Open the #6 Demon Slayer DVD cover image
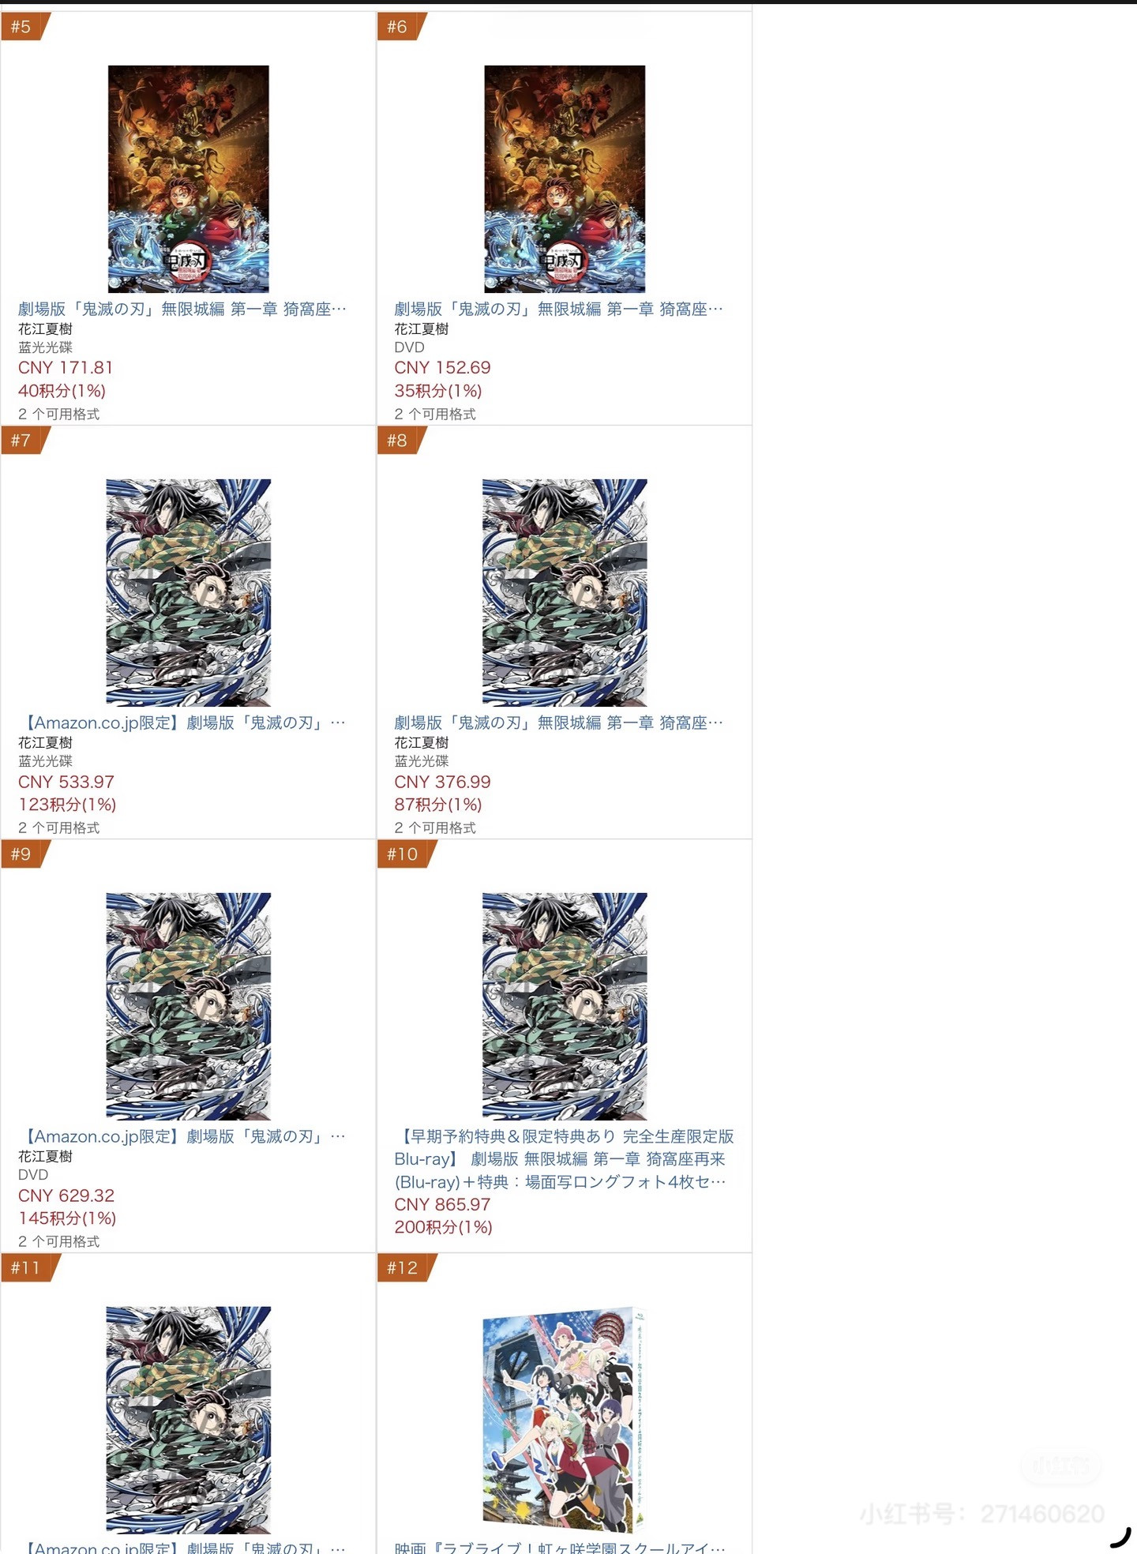Image resolution: width=1137 pixels, height=1554 pixels. (565, 179)
